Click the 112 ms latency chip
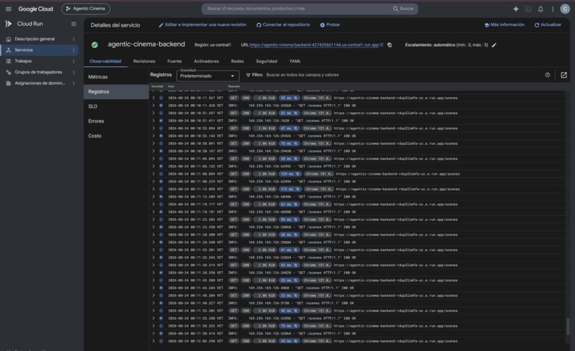This screenshot has width=575, height=351. tap(290, 189)
